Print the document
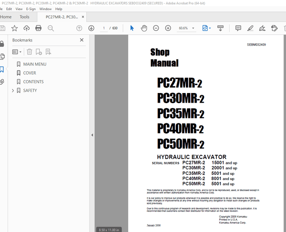The height and width of the screenshot is (232, 286). pos(38,28)
